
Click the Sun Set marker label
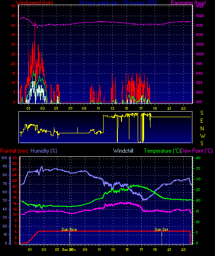(x=161, y=230)
